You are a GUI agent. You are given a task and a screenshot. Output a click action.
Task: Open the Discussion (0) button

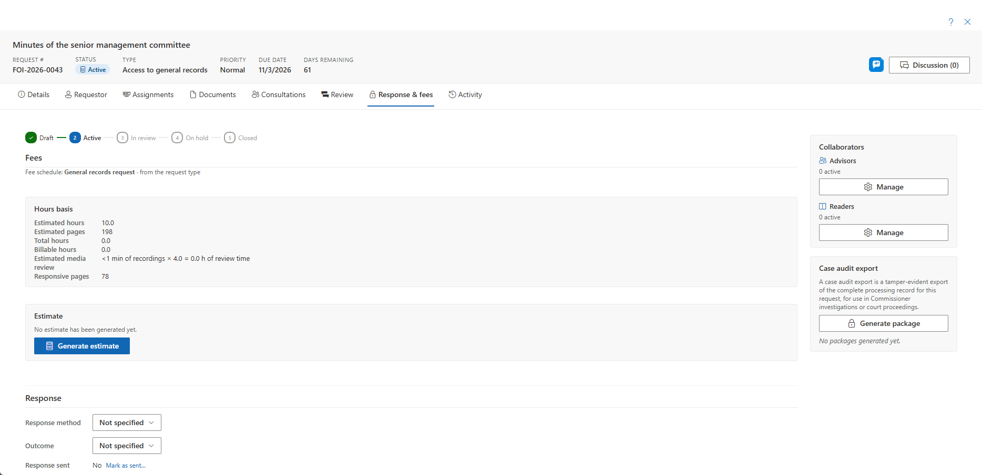coord(929,65)
